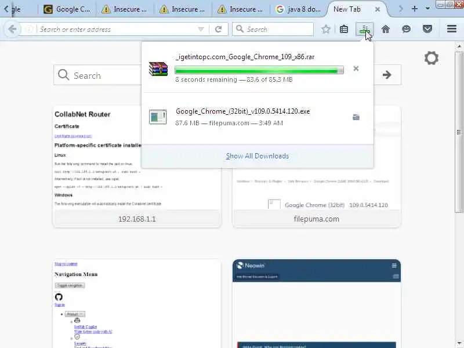Go to the Firefox home page icon
The image size is (464, 348).
point(385,29)
